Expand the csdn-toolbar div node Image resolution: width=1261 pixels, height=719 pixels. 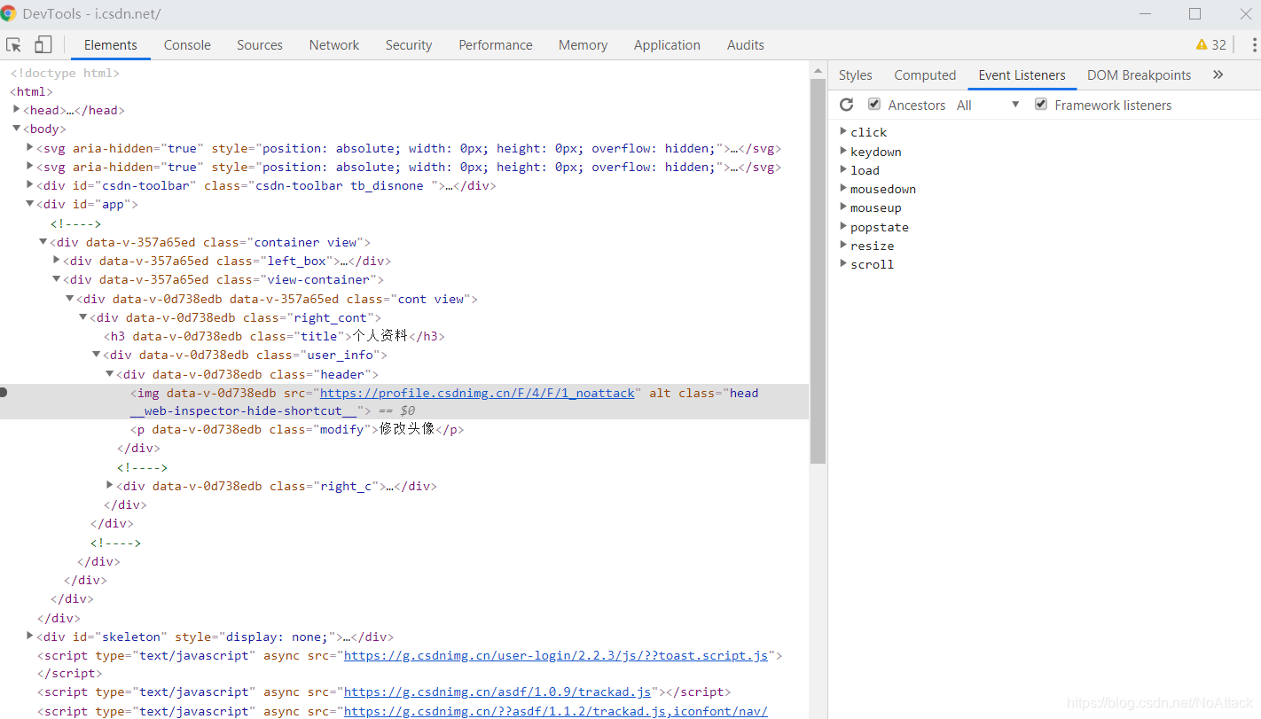(30, 185)
